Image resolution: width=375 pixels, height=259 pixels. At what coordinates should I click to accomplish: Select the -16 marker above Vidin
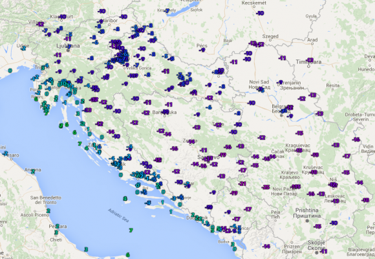[356, 139]
